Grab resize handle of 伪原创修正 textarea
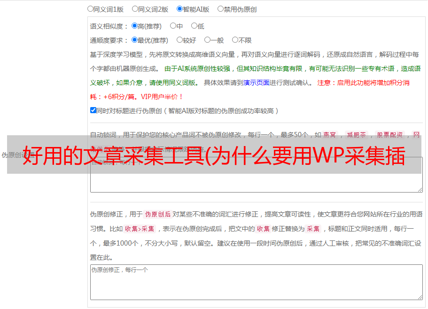Screen dimensions: 428x309 (x=420, y=297)
